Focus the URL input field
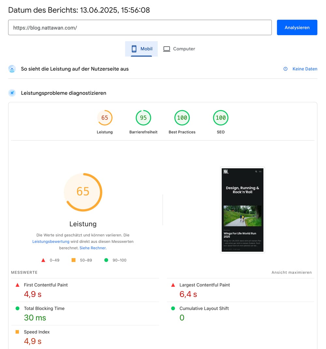Image resolution: width=326 pixels, height=349 pixels. point(140,27)
